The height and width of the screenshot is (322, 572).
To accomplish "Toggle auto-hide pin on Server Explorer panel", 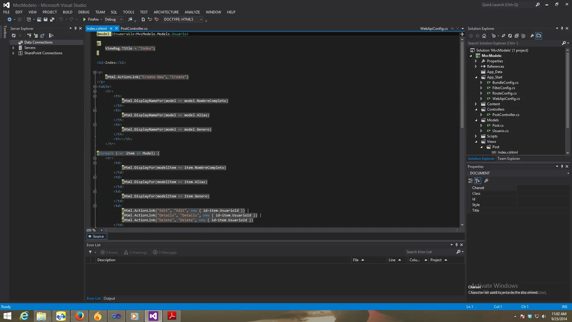I will (x=75, y=29).
